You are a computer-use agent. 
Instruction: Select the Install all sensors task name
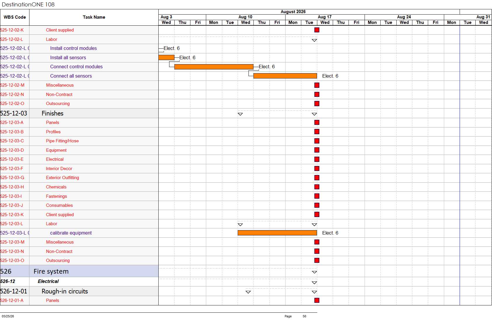pyautogui.click(x=68, y=58)
